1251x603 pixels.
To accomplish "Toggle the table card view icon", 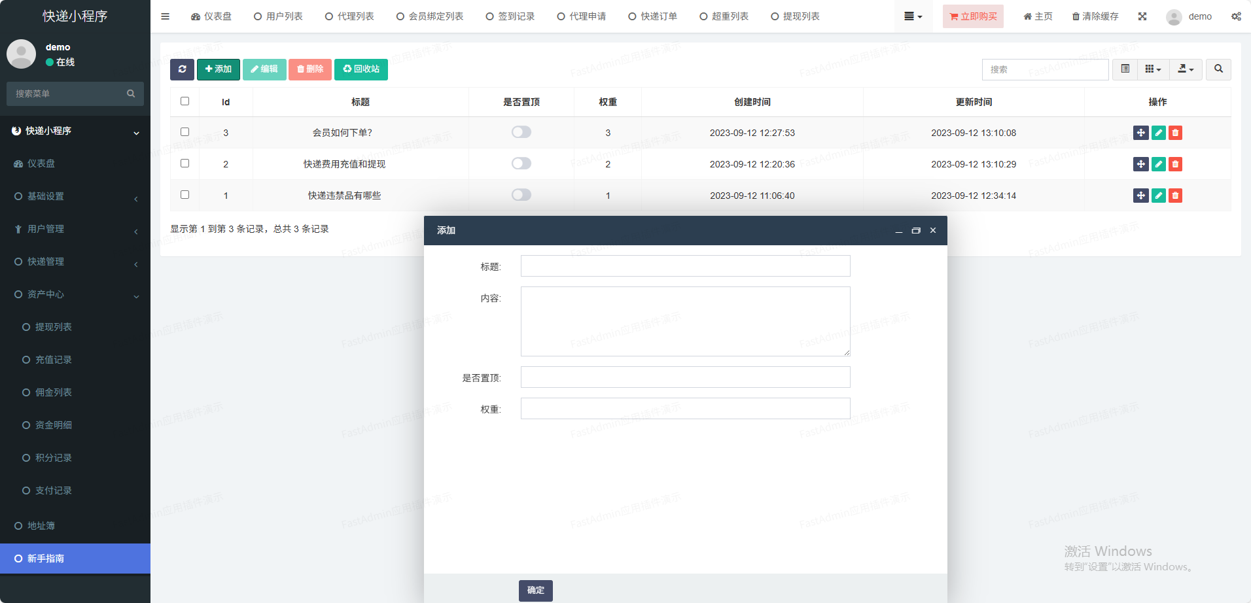I will [1125, 69].
